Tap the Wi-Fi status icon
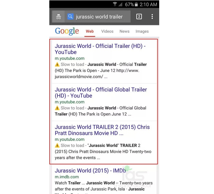214x194 pixels. tap(115, 4)
